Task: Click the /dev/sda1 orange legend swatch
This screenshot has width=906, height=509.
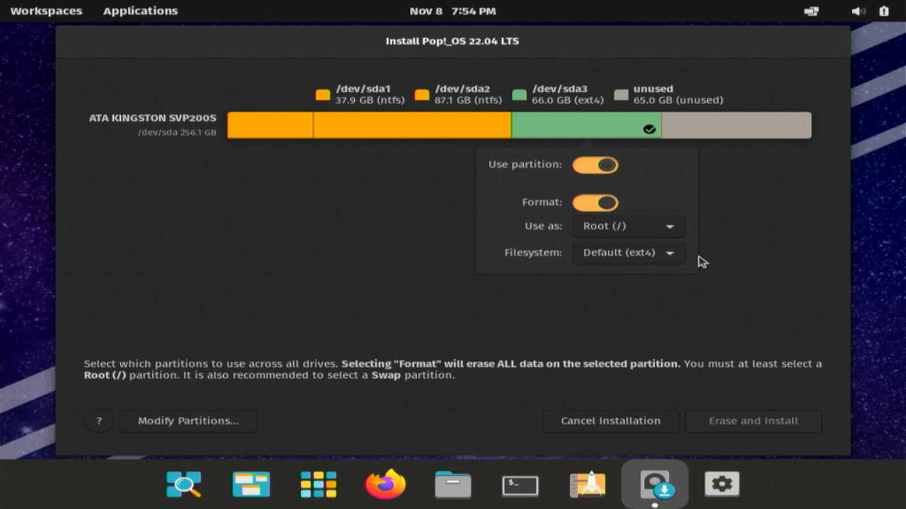Action: (x=323, y=94)
